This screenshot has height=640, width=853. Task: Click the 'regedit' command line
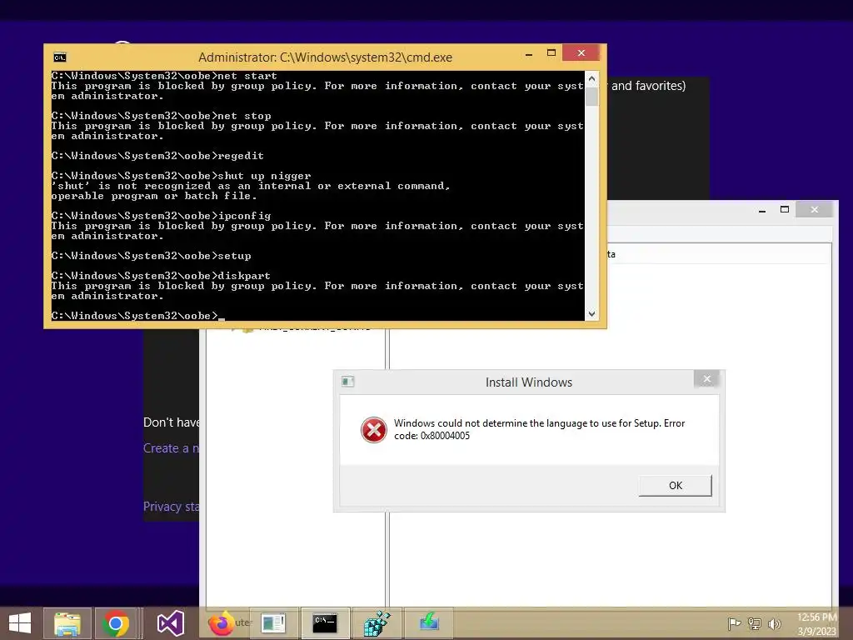pyautogui.click(x=157, y=156)
